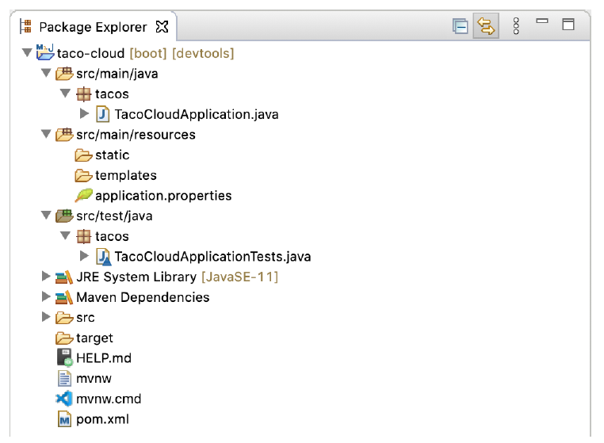Click the Maven Dependencies library icon

[64, 297]
